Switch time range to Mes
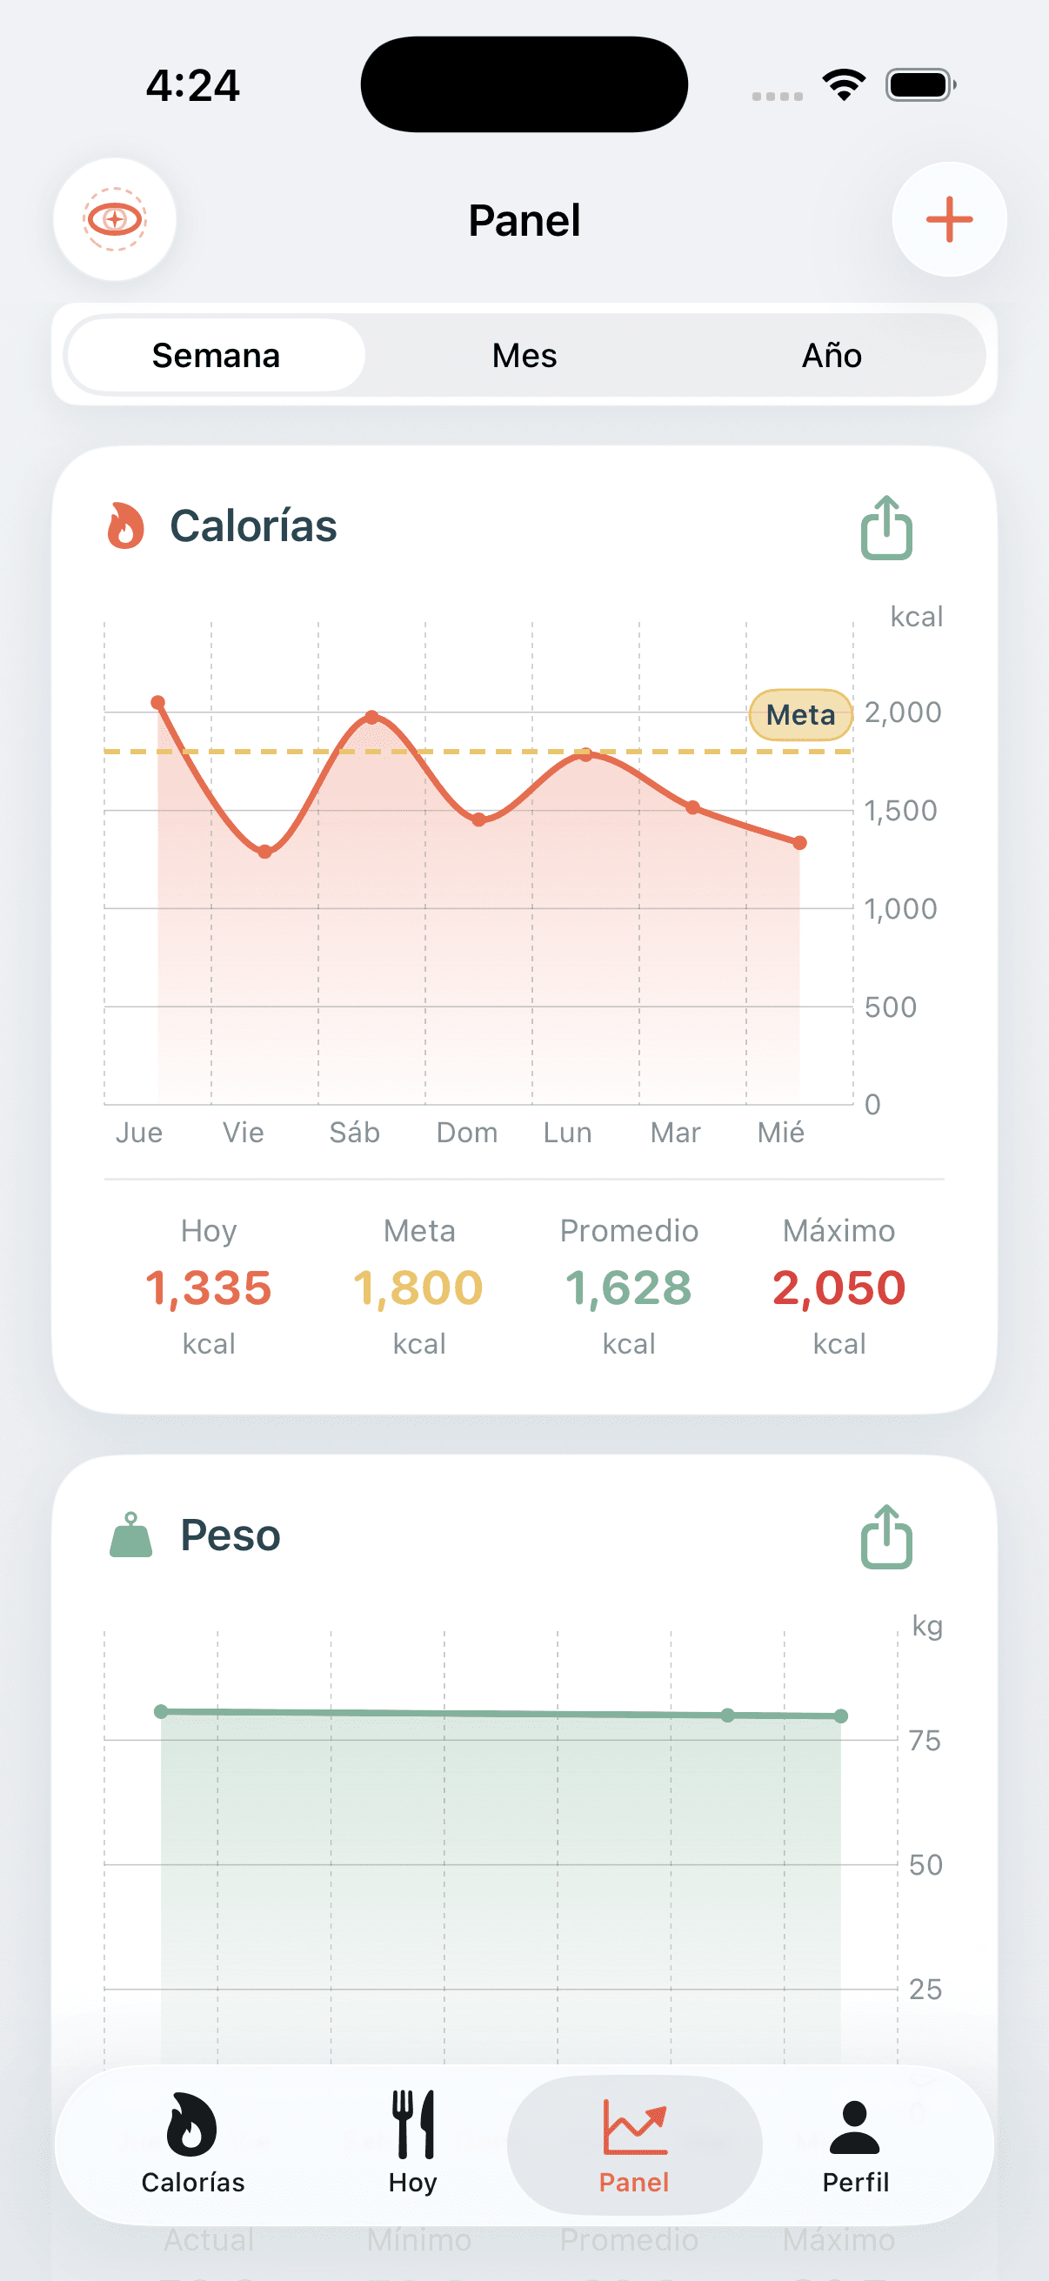 coord(524,355)
